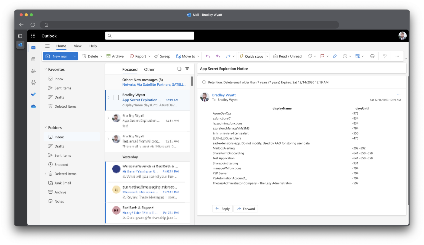Open message more actions ellipsis

coord(399,94)
